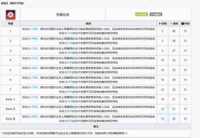Image resolution: width=200 pixels, height=138 pixels.
Task: Click the level 7 row label
Action: coord(10,90)
